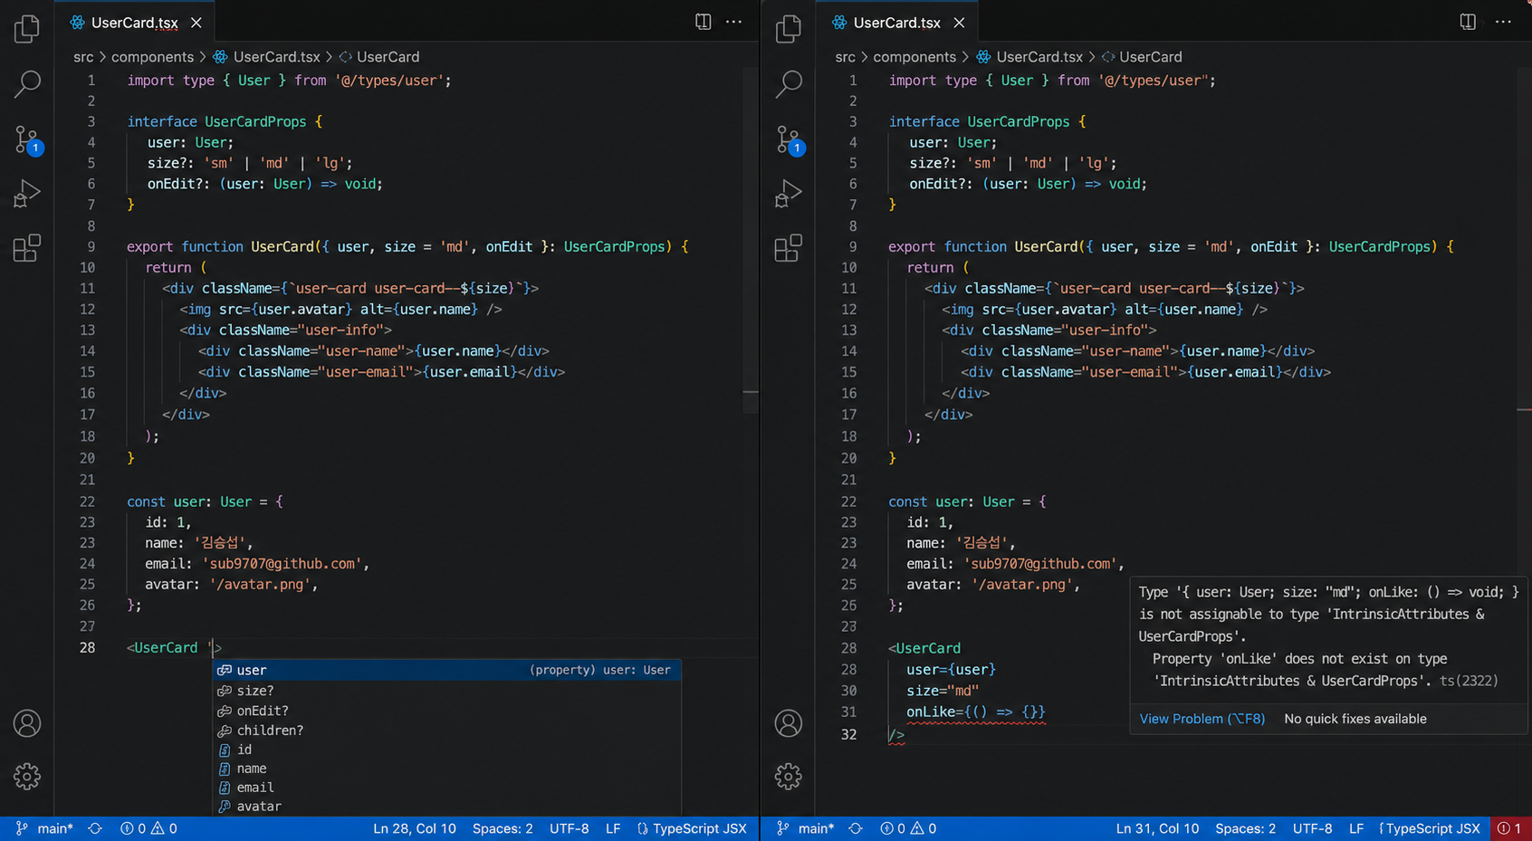Select TypeScript JSX language mode in left window

(x=692, y=828)
